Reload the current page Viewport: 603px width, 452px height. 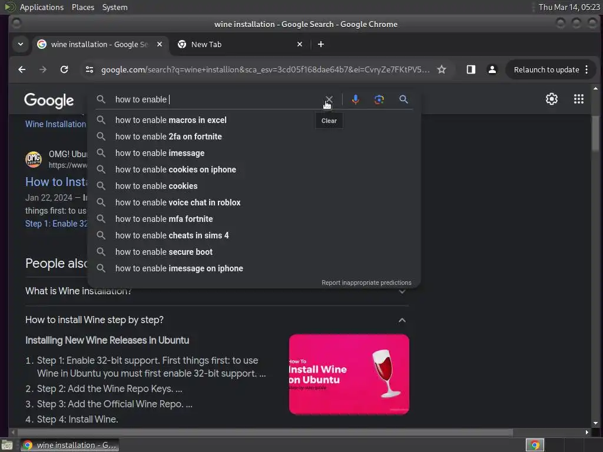pyautogui.click(x=64, y=69)
